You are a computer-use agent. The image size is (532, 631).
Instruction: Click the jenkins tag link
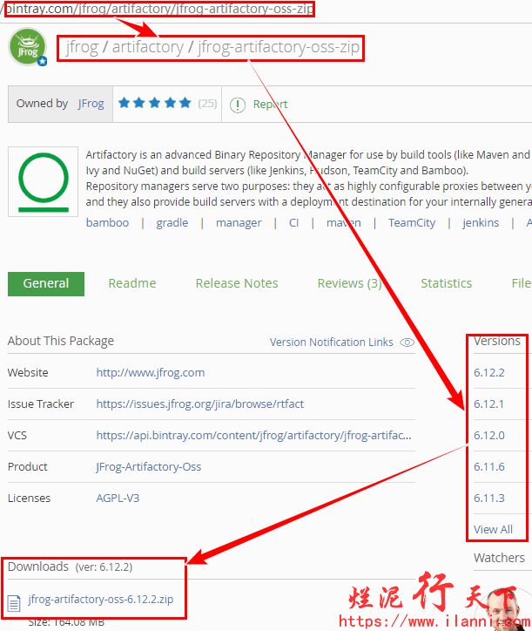click(481, 223)
